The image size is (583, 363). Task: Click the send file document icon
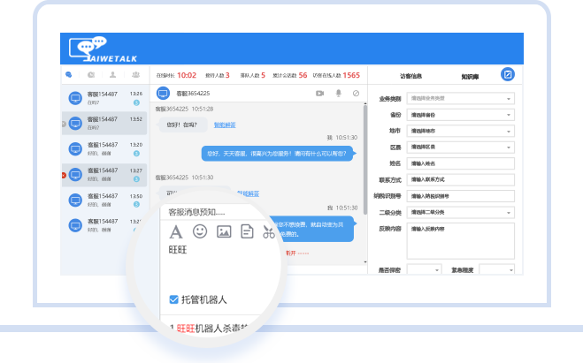click(x=247, y=232)
